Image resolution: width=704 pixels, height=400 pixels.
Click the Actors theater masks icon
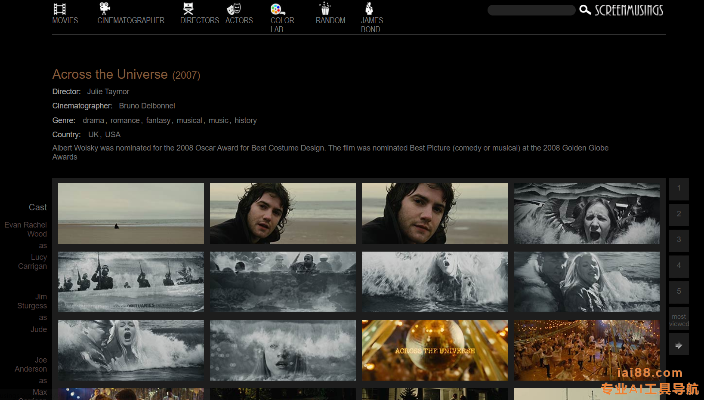234,9
